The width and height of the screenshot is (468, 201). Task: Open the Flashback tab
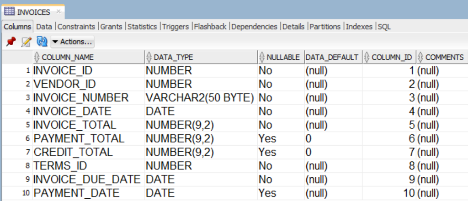(x=210, y=26)
